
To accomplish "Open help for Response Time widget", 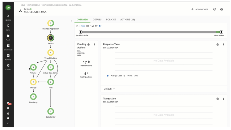I will [218, 44].
